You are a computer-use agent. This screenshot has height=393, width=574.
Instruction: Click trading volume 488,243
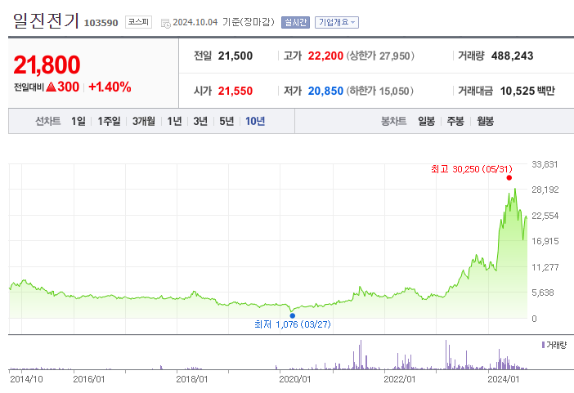click(512, 56)
